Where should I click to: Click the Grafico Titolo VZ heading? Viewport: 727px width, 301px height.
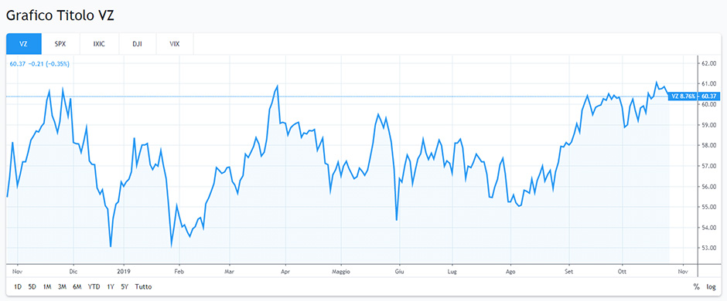coord(60,15)
